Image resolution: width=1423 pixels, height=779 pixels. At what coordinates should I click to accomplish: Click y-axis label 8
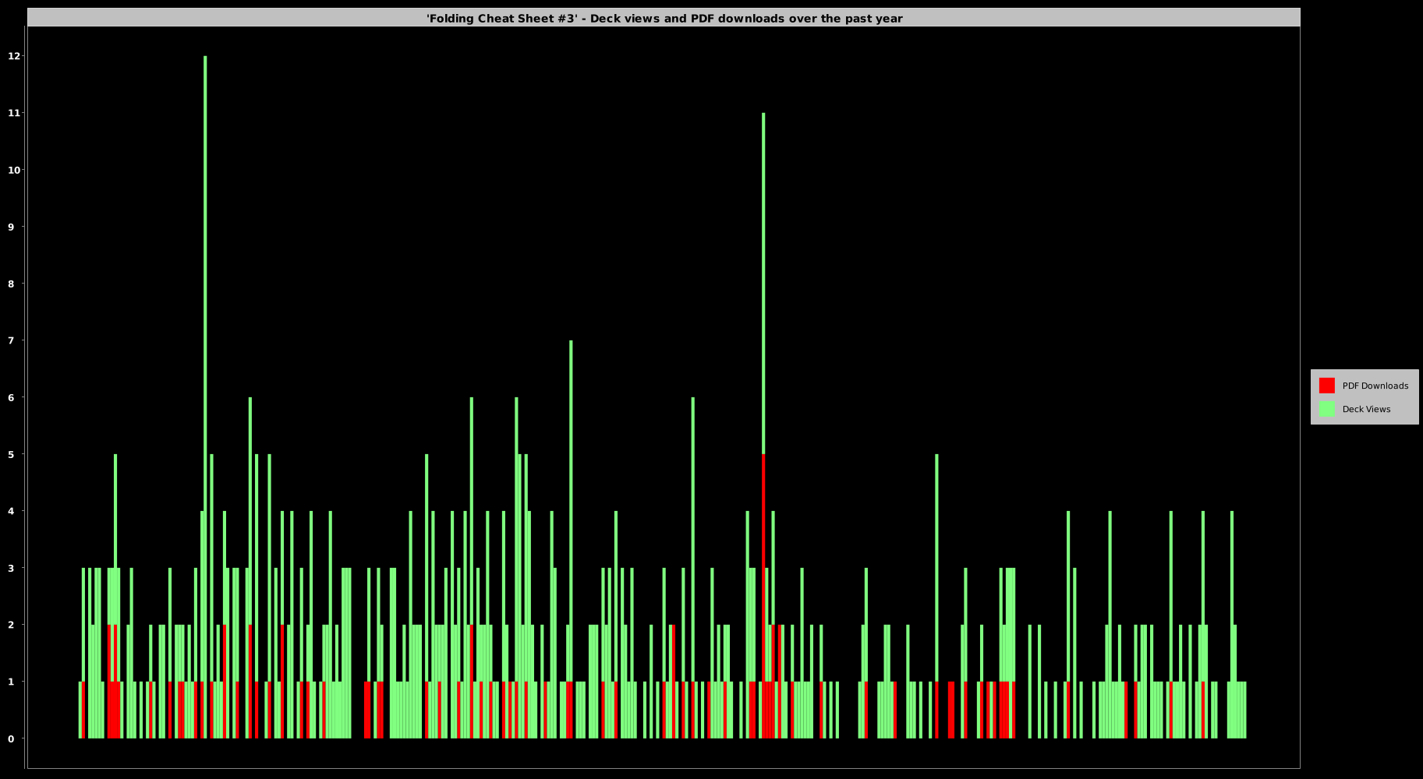click(11, 284)
